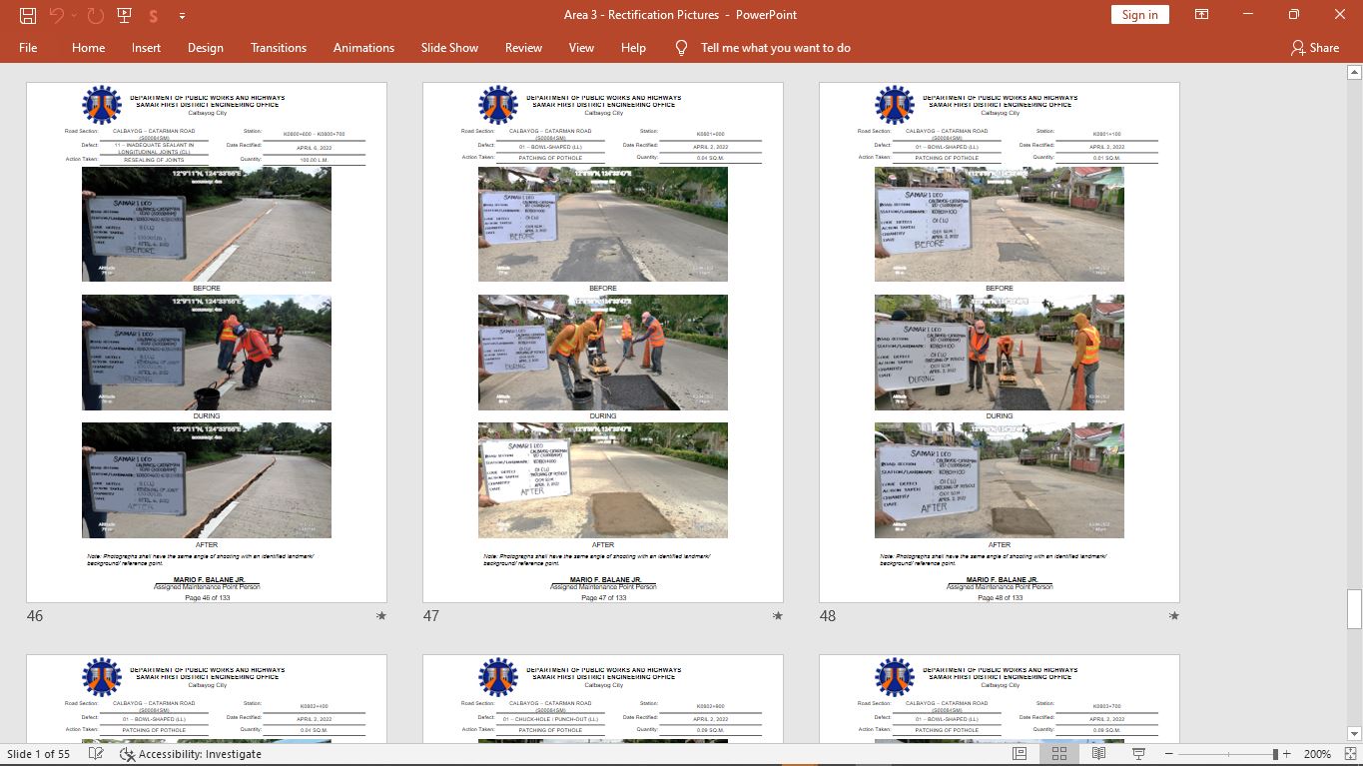Open the Help tab
Image resolution: width=1363 pixels, height=766 pixels.
tap(633, 47)
